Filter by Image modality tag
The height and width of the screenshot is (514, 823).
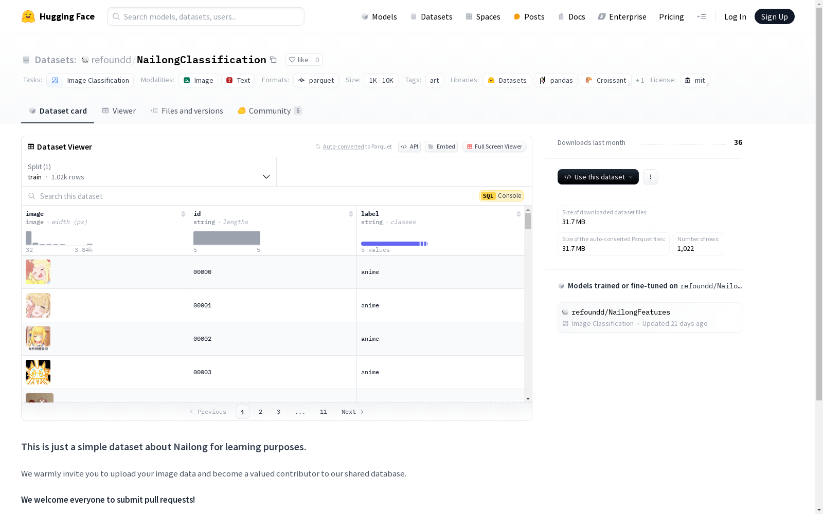point(198,80)
